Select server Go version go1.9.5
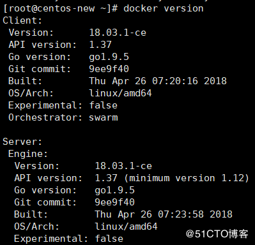255x245 pixels. pos(115,190)
